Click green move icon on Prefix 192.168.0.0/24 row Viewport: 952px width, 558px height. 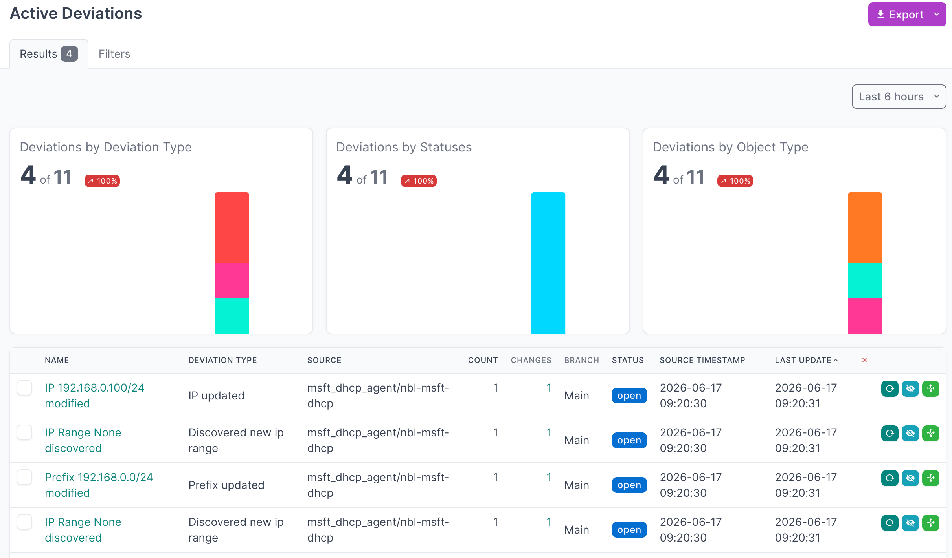[x=930, y=478]
